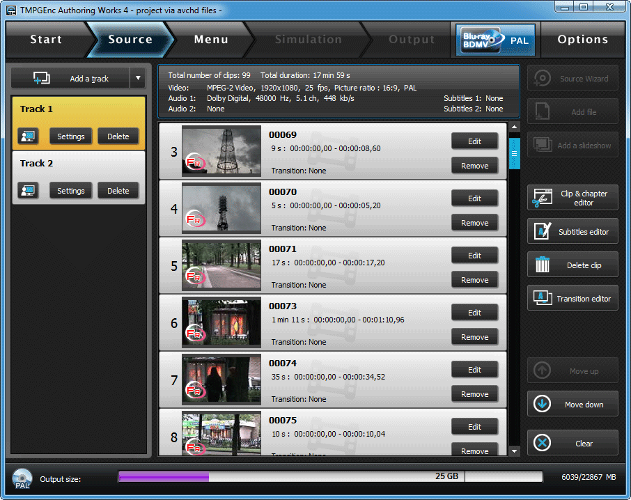Click the '6039/22867 MB' size readout
Image resolution: width=631 pixels, height=500 pixels.
point(589,477)
